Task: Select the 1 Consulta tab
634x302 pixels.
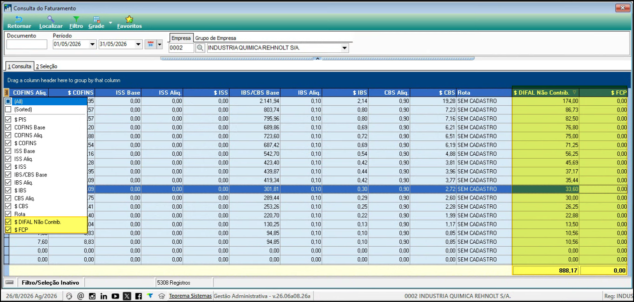Action: pos(19,66)
